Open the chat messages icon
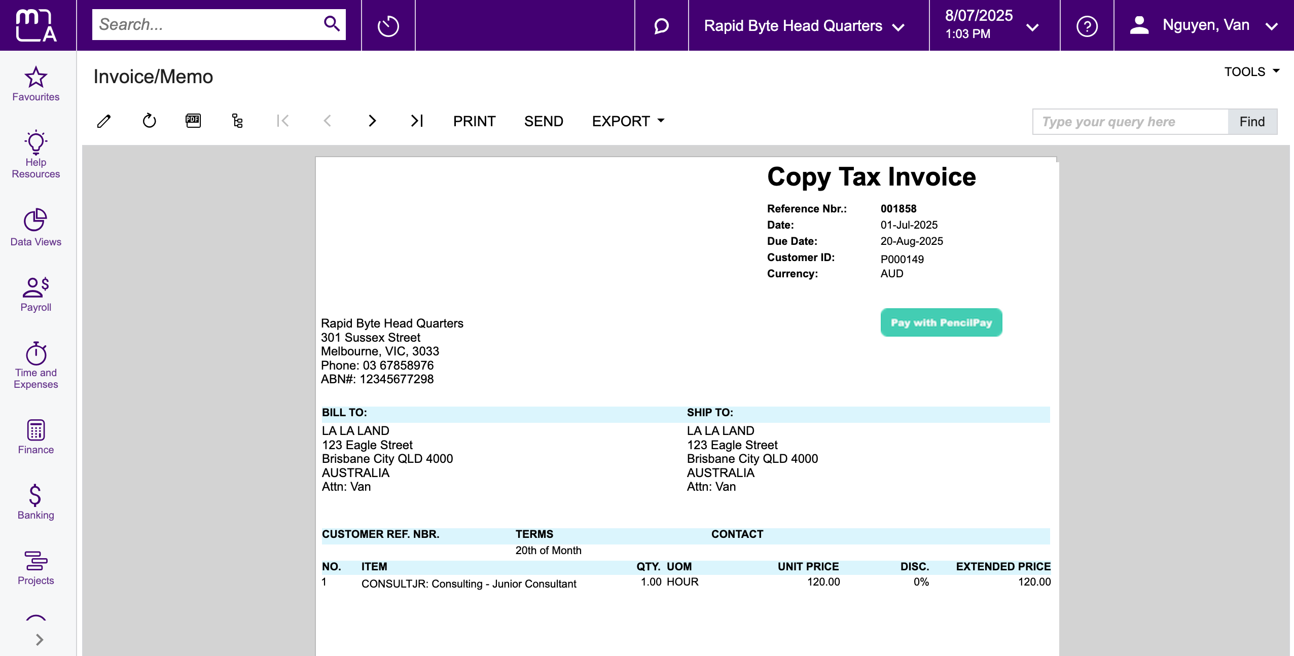The height and width of the screenshot is (656, 1294). [x=661, y=26]
